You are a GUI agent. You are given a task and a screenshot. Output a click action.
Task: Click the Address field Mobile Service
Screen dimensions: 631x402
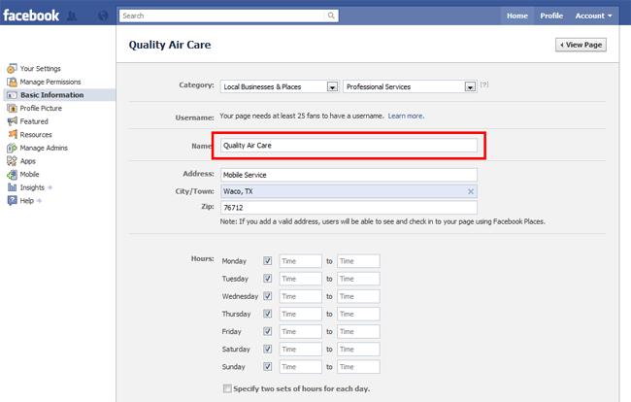(x=349, y=175)
